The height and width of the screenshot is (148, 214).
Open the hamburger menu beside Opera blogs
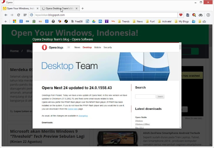pos(69,47)
